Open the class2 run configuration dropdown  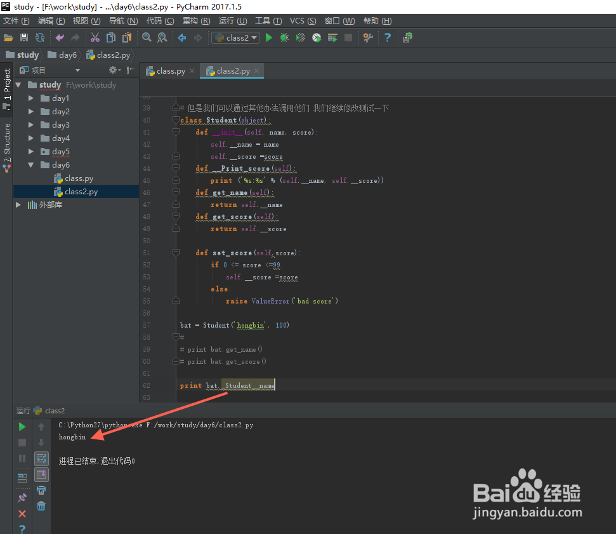(236, 37)
